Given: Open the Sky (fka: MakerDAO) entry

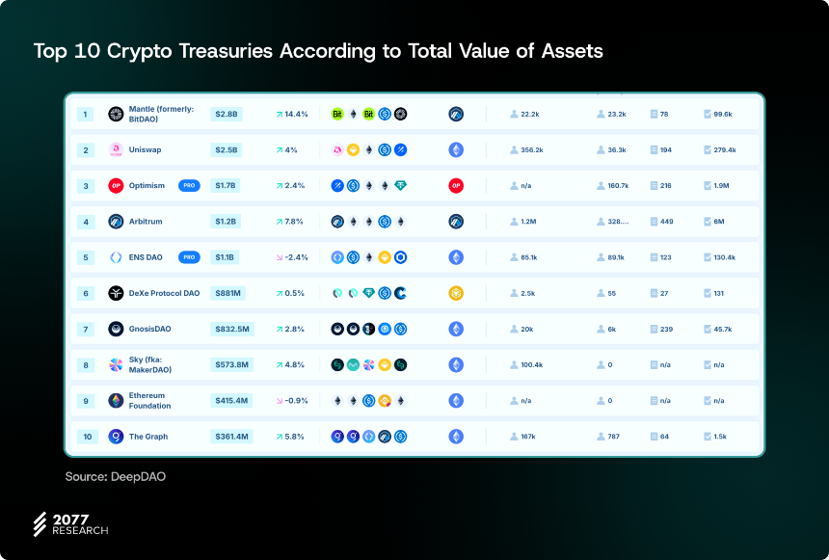Looking at the screenshot, I should point(150,365).
